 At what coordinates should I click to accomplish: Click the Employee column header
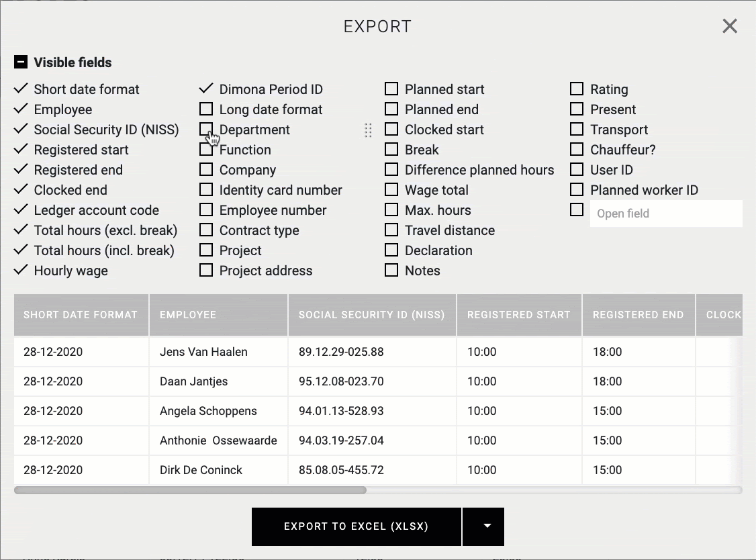218,314
